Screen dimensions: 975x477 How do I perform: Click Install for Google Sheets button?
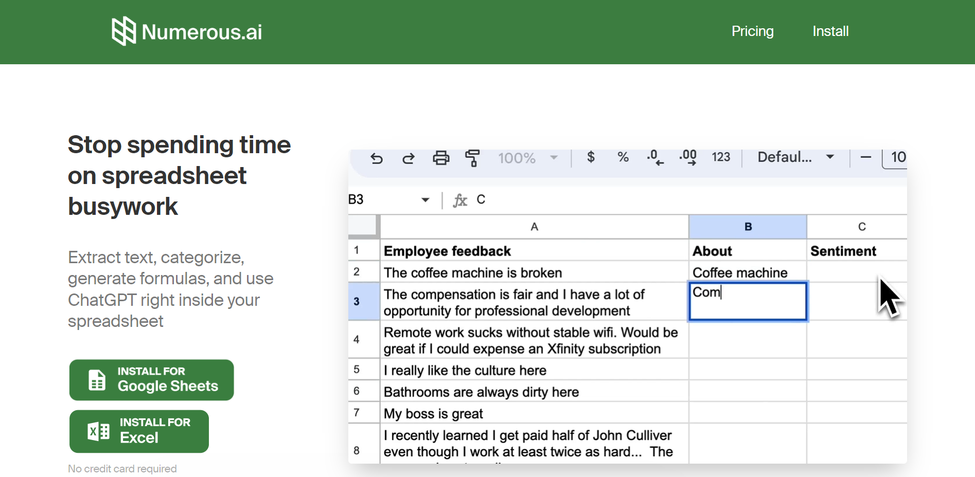pos(152,380)
